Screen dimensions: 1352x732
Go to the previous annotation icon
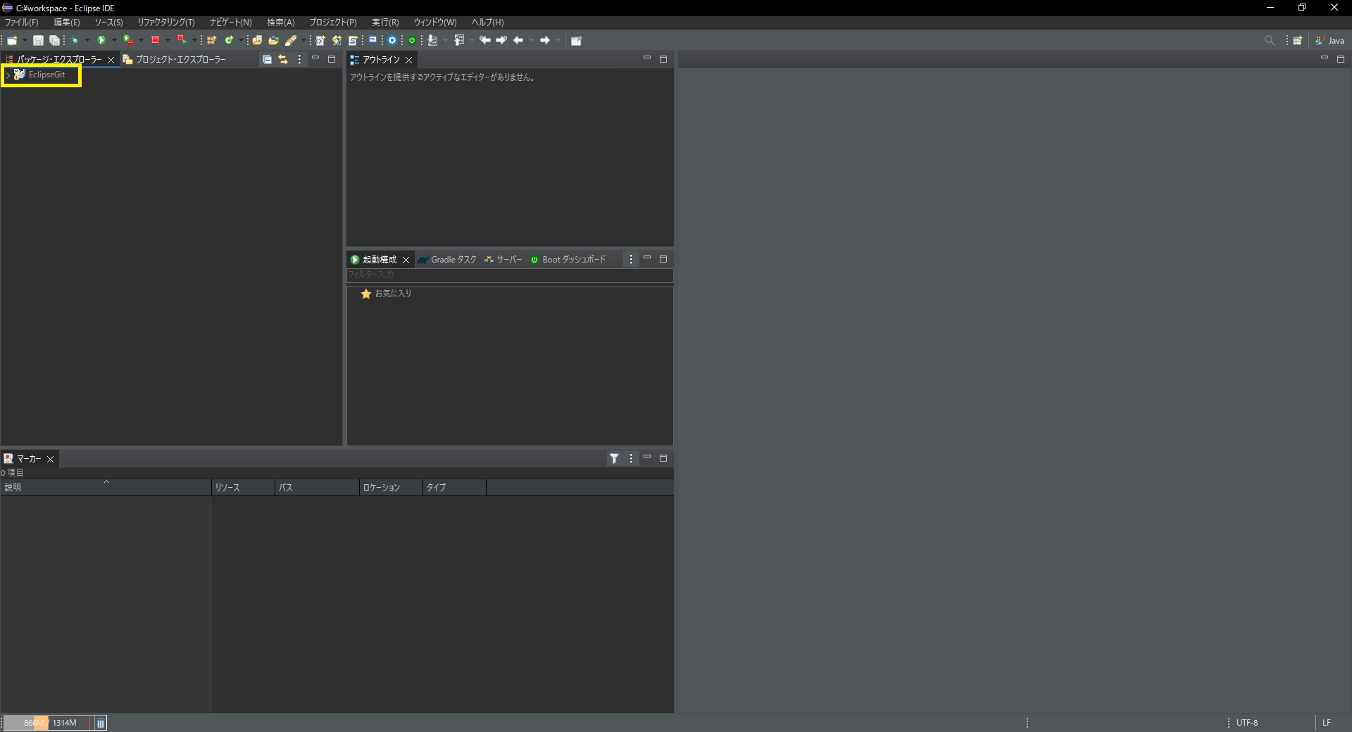pyautogui.click(x=459, y=40)
